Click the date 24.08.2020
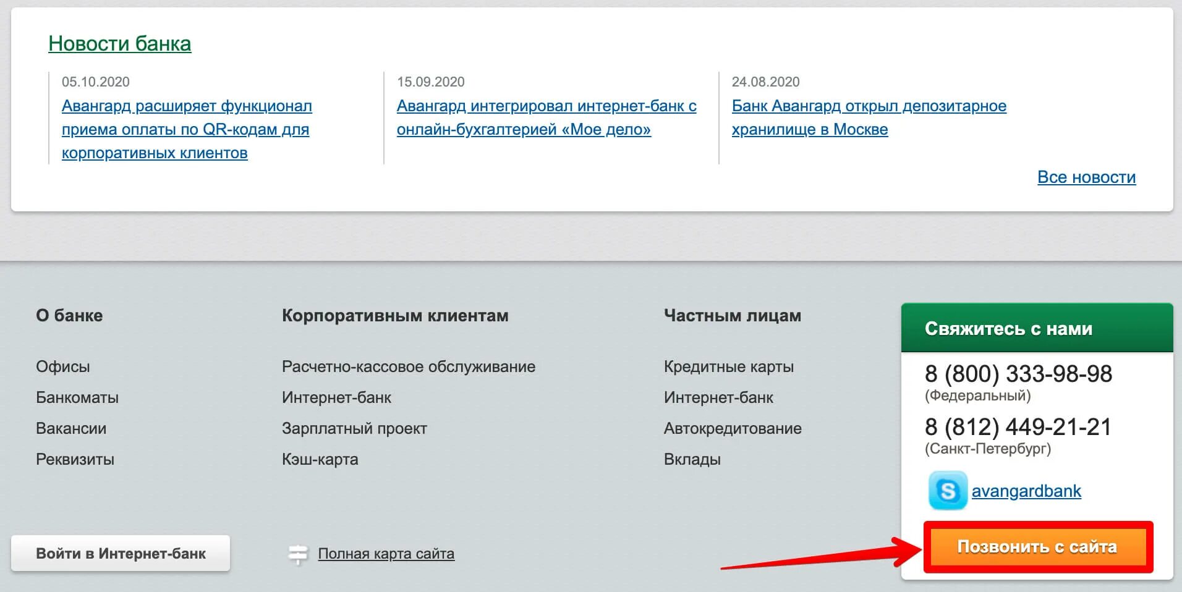Image resolution: width=1182 pixels, height=592 pixels. coord(766,82)
